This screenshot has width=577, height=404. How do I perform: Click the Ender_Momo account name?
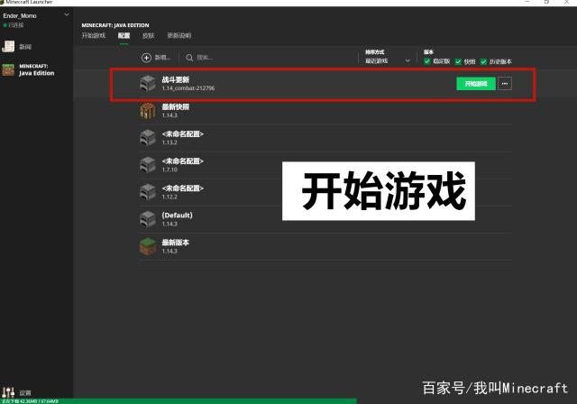(20, 16)
